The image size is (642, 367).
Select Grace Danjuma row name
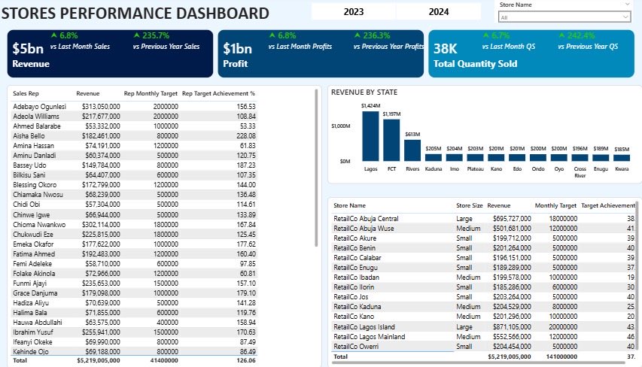tap(35, 293)
